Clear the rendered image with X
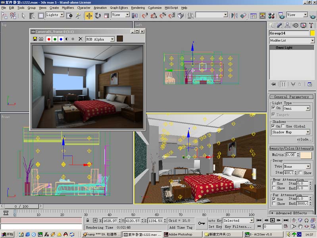Viewport: 317px width, 238px height. coord(80,39)
